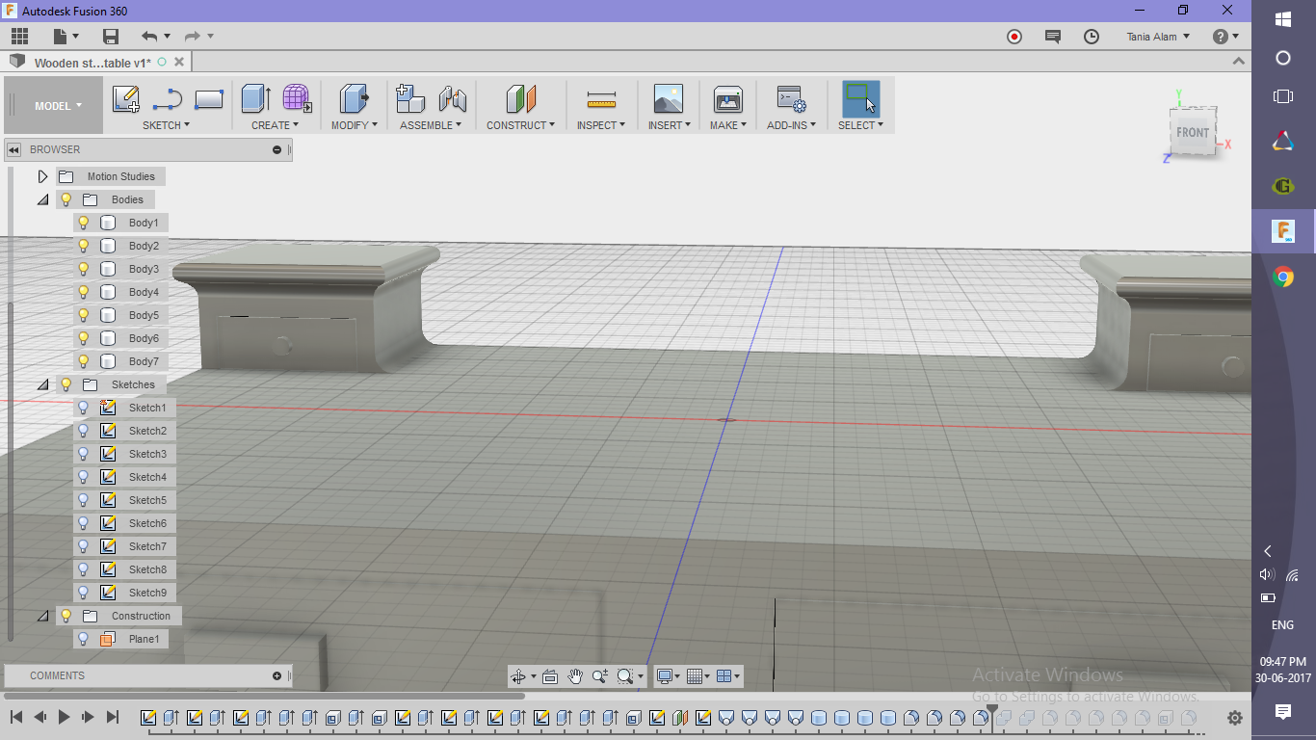Image resolution: width=1316 pixels, height=740 pixels.
Task: Toggle Bodies folder visibility lightbulb
Action: pyautogui.click(x=66, y=199)
